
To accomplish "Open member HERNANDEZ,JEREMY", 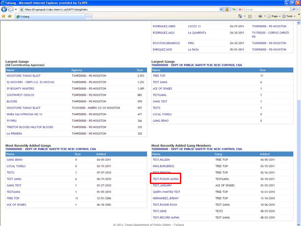I will [166, 198].
